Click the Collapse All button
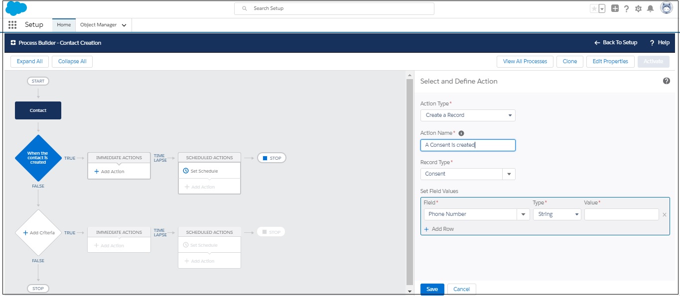This screenshot has height=296, width=680. pos(72,62)
